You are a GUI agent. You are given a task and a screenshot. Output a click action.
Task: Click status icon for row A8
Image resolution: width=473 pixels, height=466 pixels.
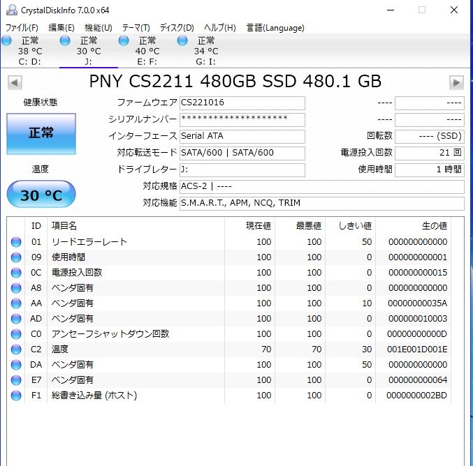[16, 288]
